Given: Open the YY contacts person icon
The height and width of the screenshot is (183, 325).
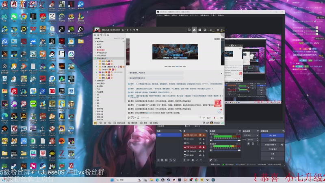Looking at the screenshot, I should point(95,35).
